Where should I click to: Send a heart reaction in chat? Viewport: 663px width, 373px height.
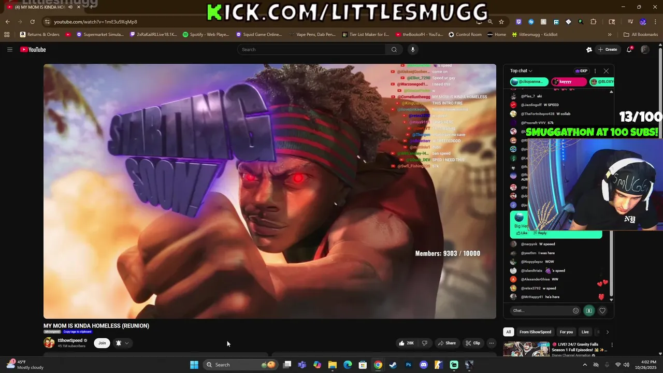[602, 310]
